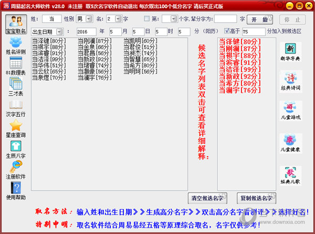The width and height of the screenshot is (315, 234).
Task: Select 当泉煜[70分] in generated list
Action: (49, 77)
